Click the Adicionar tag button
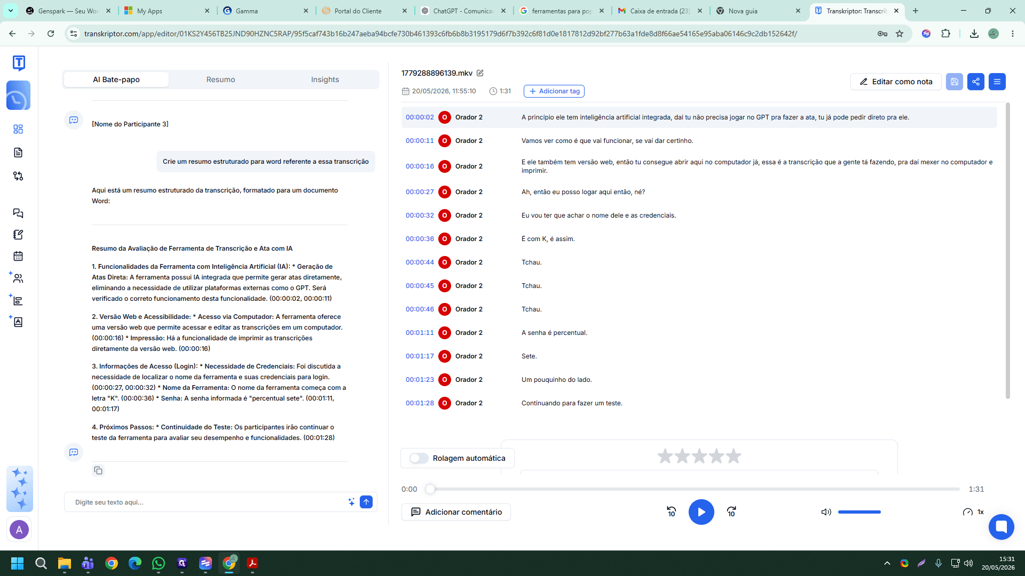Image resolution: width=1025 pixels, height=576 pixels. pyautogui.click(x=554, y=91)
